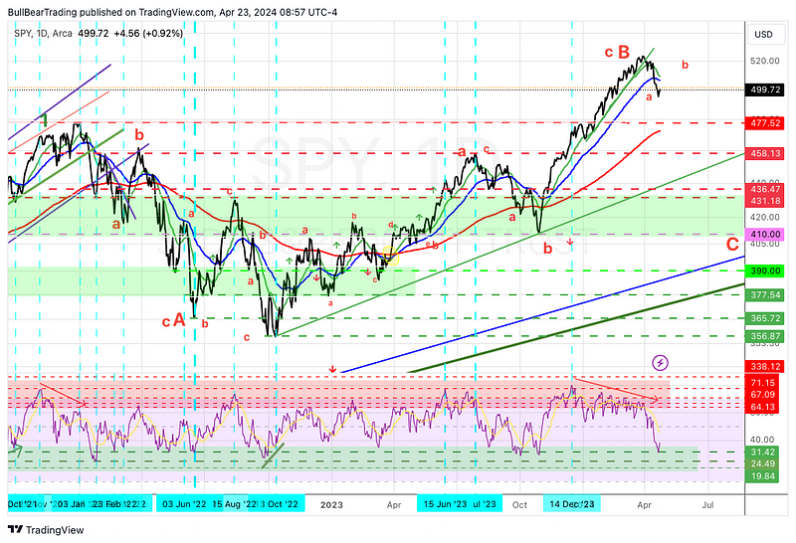Click the Jul label on time axis
The width and height of the screenshot is (796, 543).
click(x=707, y=505)
